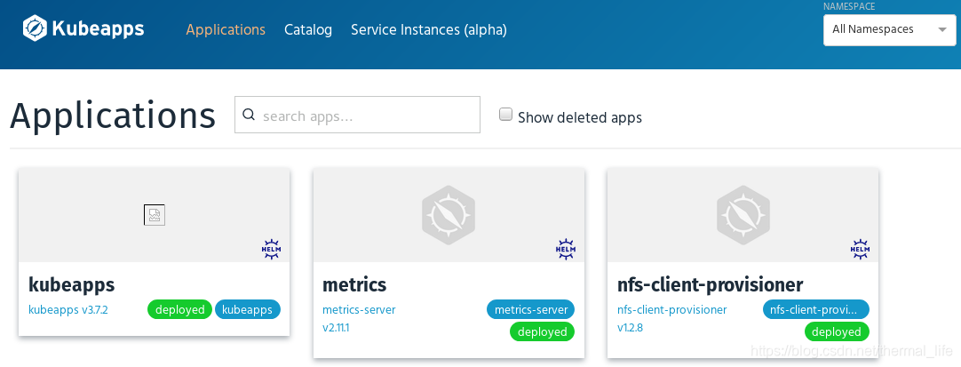This screenshot has height=367, width=961.
Task: Click the Helm icon on nfs-client-provisioner card
Action: click(860, 249)
